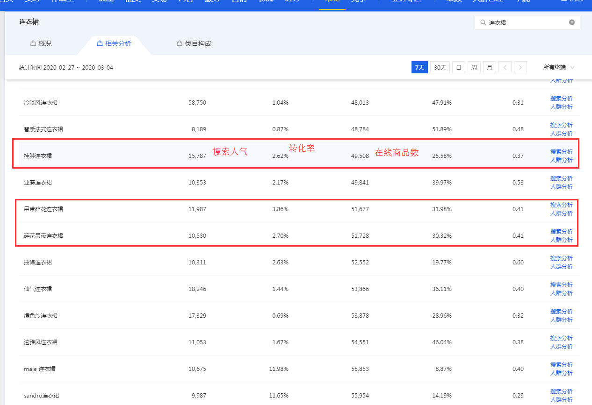Open 人群分析 for 冷淡风连衣裙

point(561,107)
